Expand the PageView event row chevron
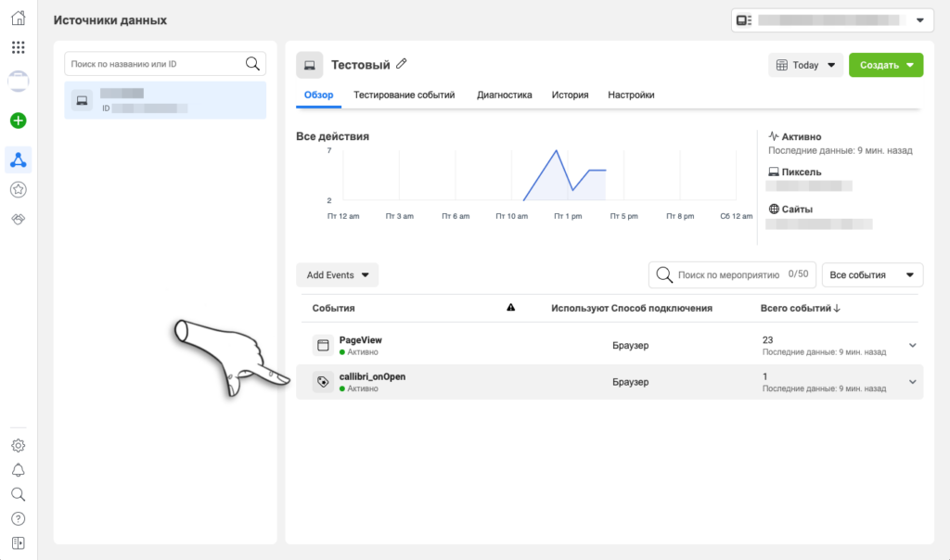 tap(912, 346)
